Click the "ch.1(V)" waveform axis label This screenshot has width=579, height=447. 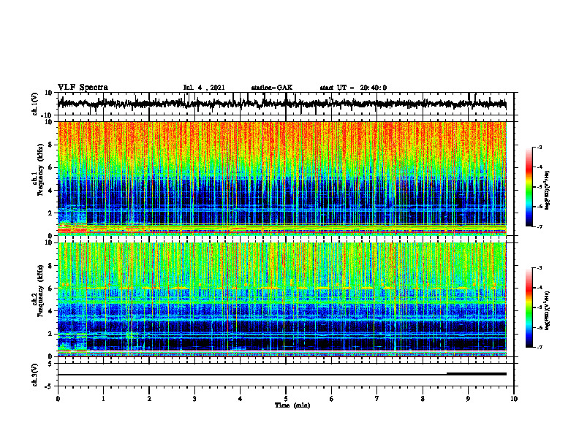point(34,104)
